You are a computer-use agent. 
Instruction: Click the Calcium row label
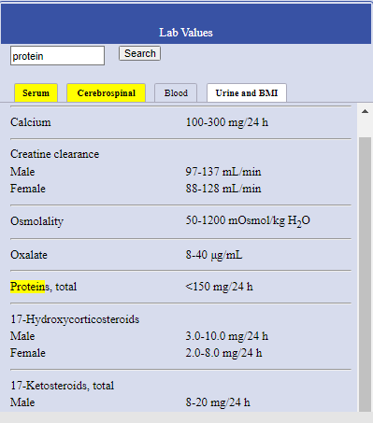31,122
